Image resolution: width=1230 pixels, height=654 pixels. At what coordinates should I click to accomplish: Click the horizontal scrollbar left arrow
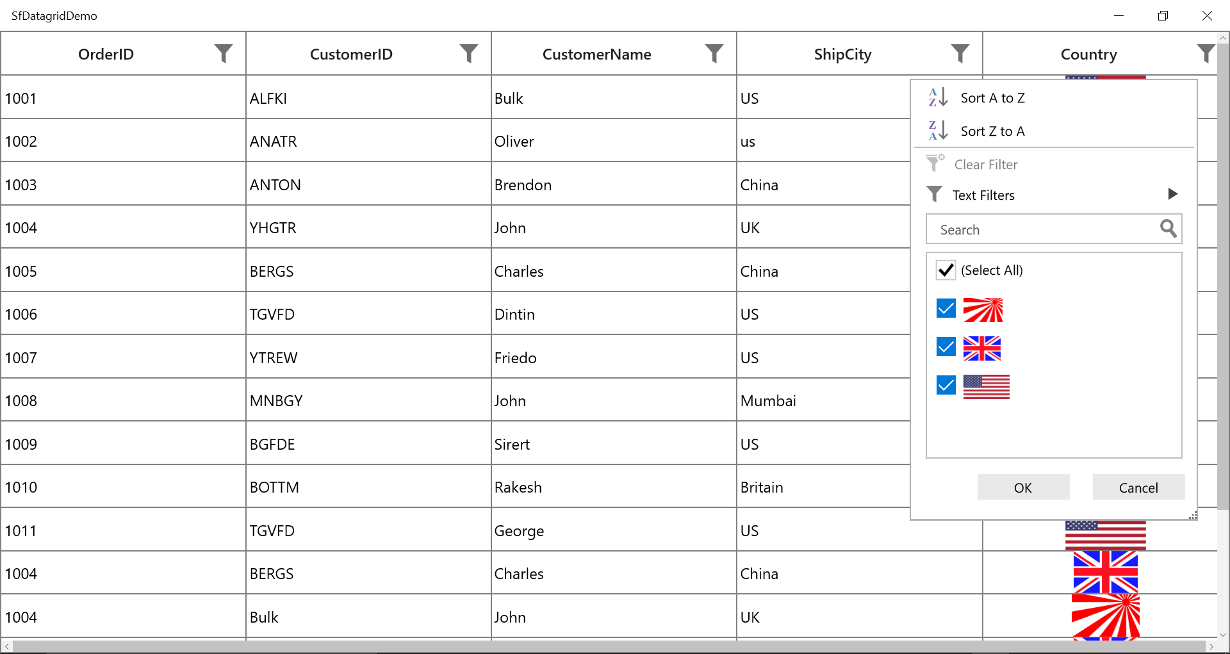point(6,646)
